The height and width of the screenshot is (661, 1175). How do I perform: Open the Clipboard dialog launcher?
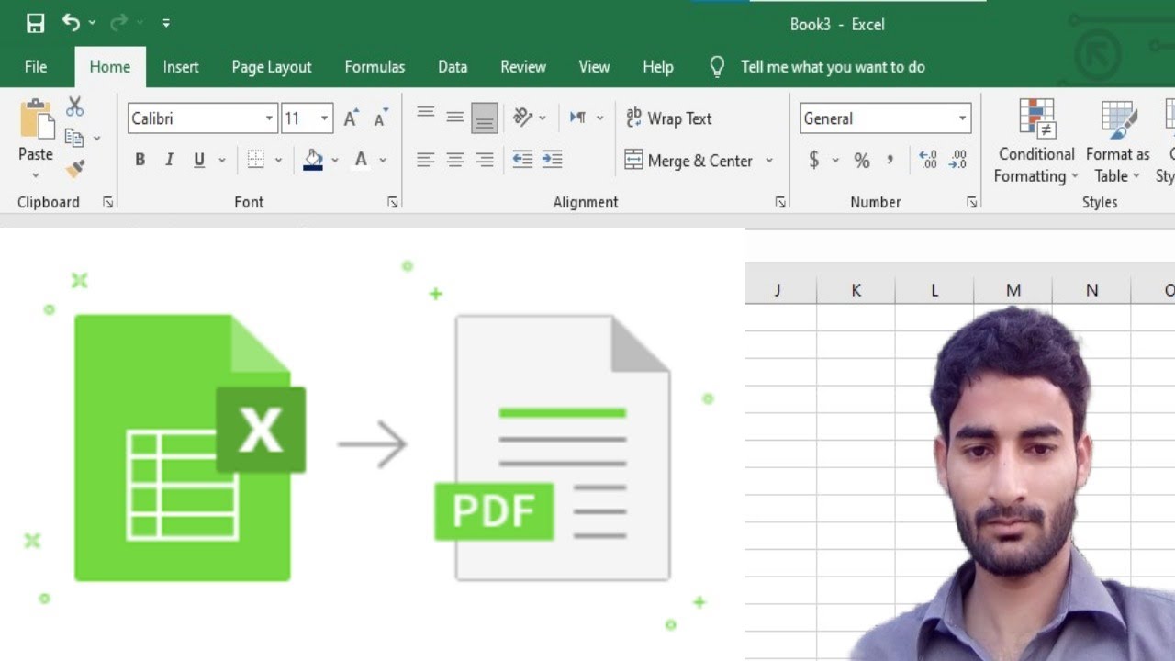107,202
